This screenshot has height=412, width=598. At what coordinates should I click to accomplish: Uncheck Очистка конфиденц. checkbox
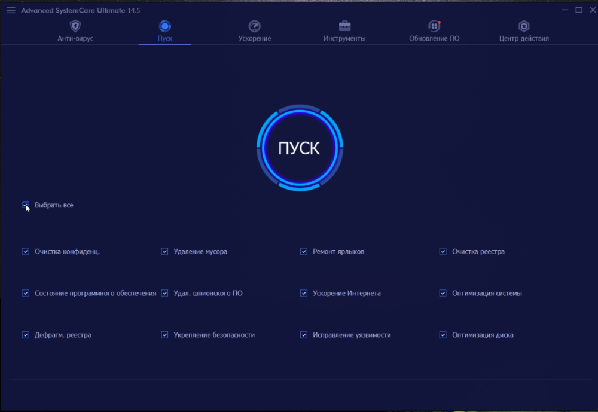pos(26,252)
